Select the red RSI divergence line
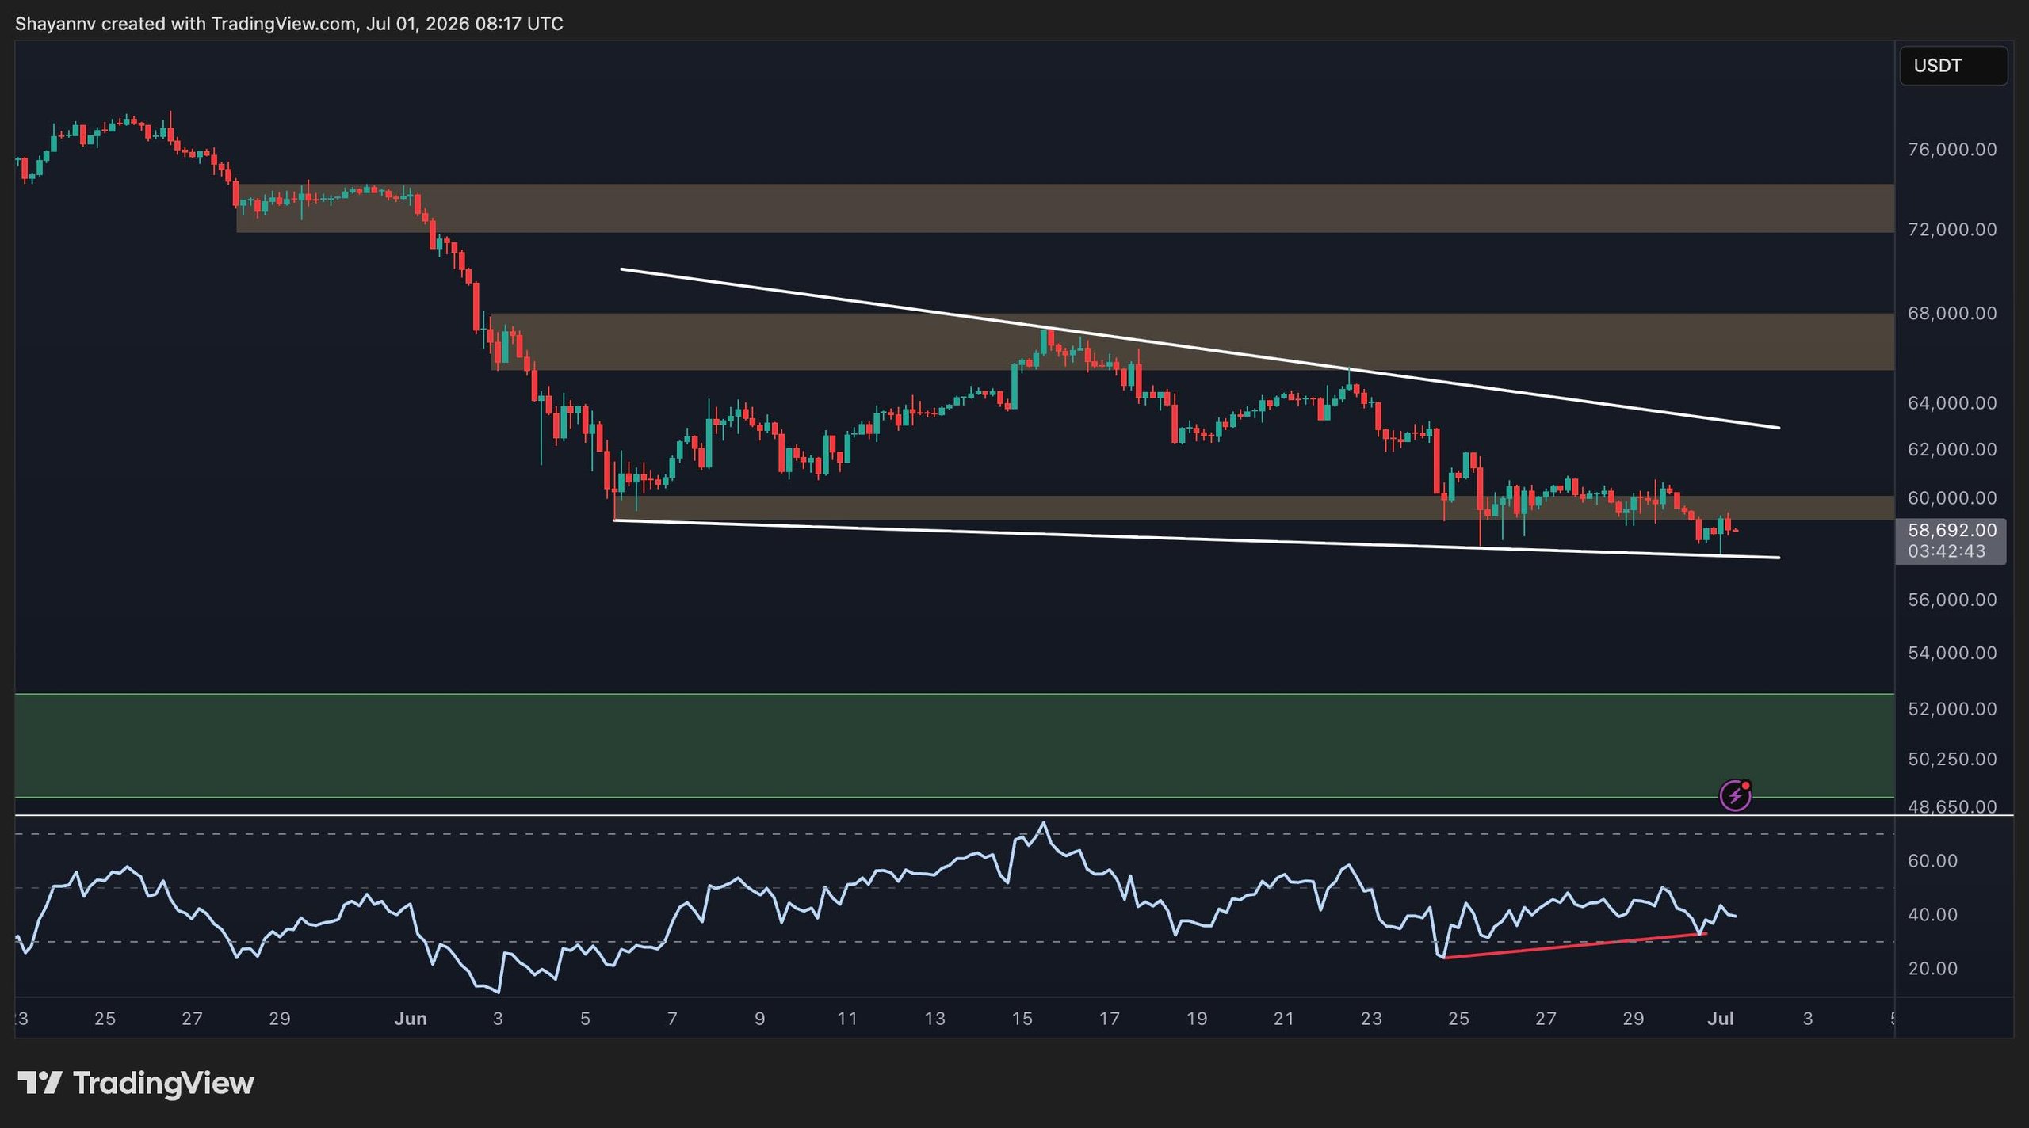The width and height of the screenshot is (2029, 1128). [1575, 946]
